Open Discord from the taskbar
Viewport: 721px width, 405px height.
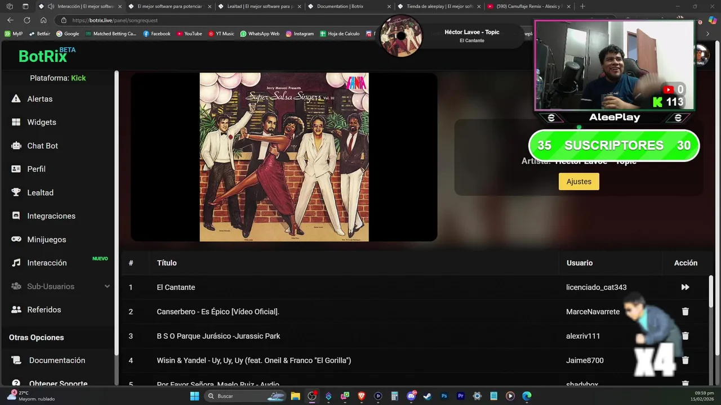tap(411, 396)
